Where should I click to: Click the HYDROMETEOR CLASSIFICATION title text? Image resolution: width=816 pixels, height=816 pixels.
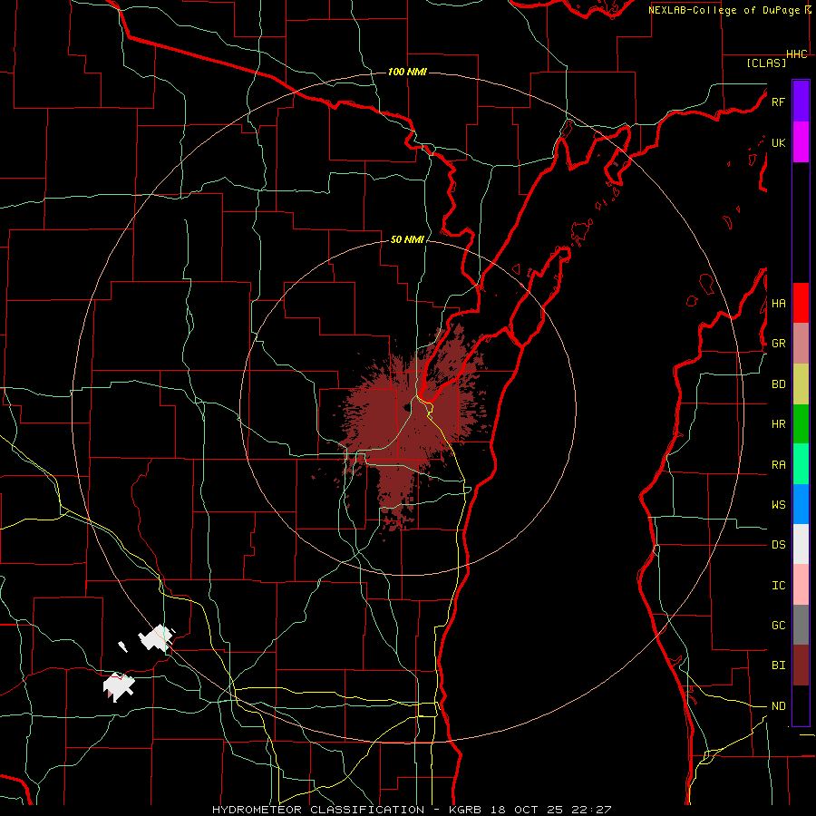coord(318,810)
